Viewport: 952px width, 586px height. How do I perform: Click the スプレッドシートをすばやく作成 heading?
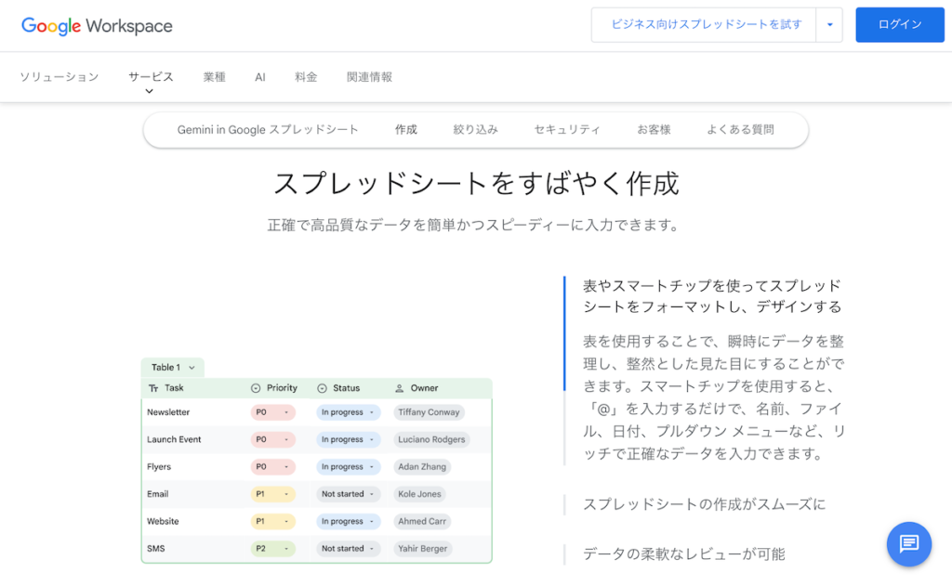[x=476, y=184]
